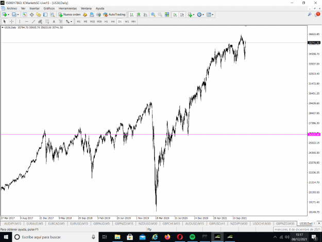Screen dimensions: 322x242
Task: Pick the Fibonacci retracement tool
Action: point(47,21)
